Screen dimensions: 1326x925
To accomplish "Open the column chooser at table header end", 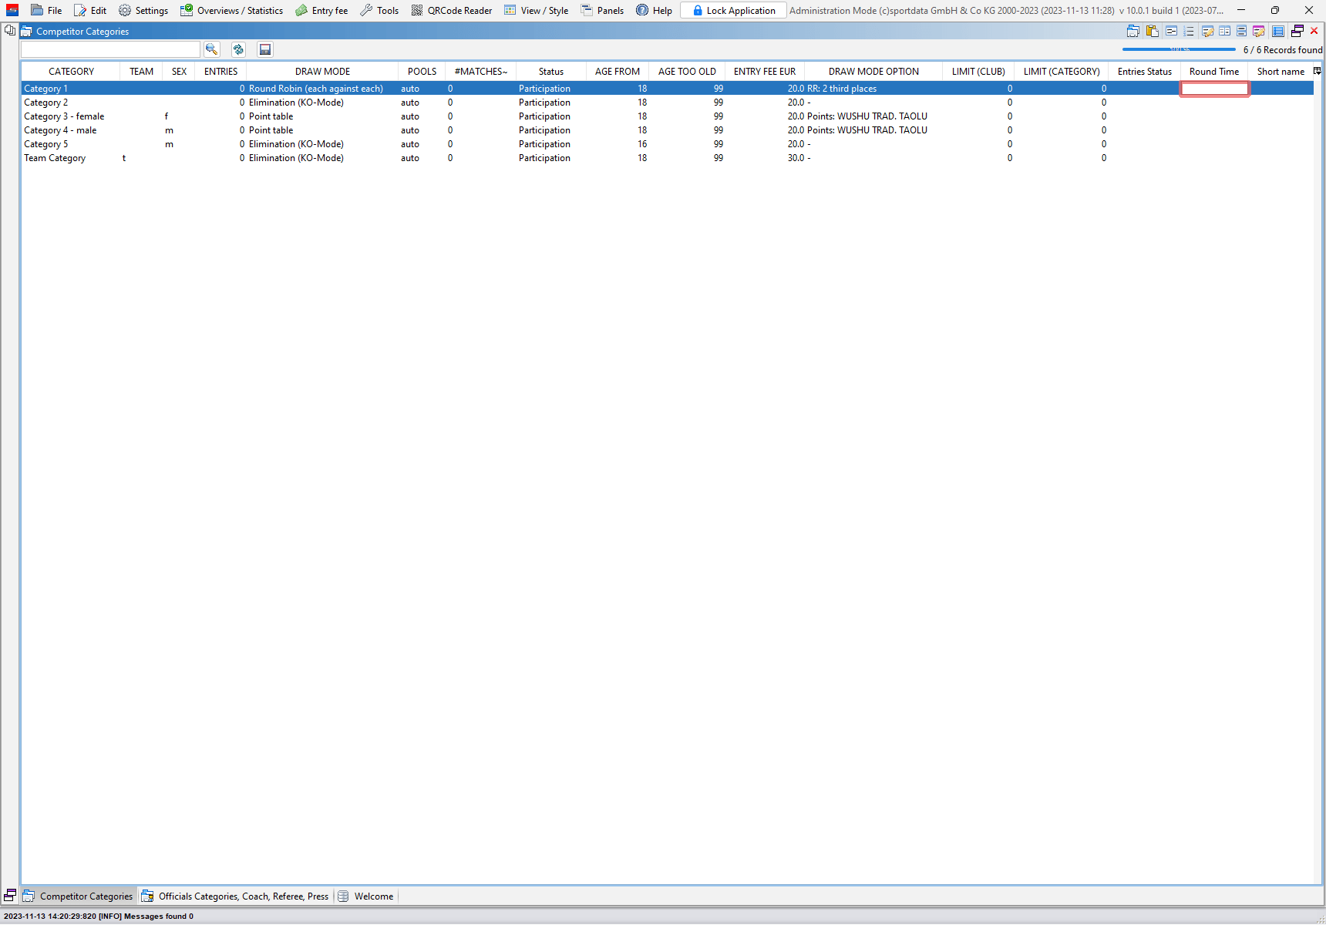I will coord(1317,71).
